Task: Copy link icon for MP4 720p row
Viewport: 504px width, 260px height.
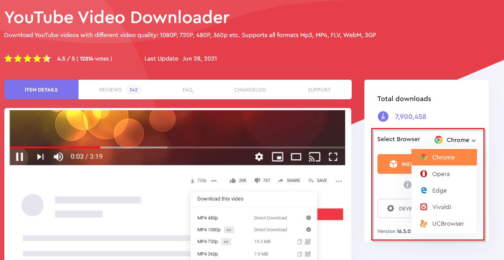Action: tap(300, 242)
